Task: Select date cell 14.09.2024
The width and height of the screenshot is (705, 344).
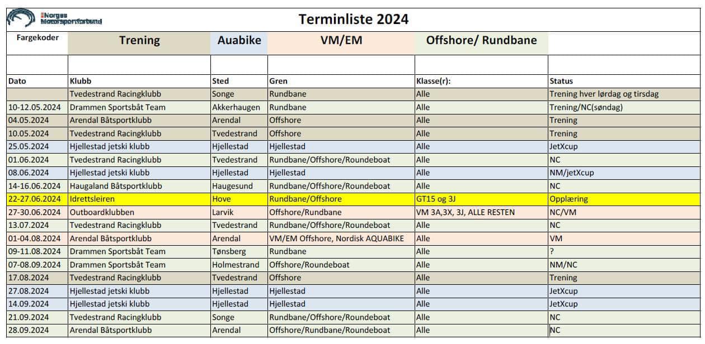Action: 37,304
